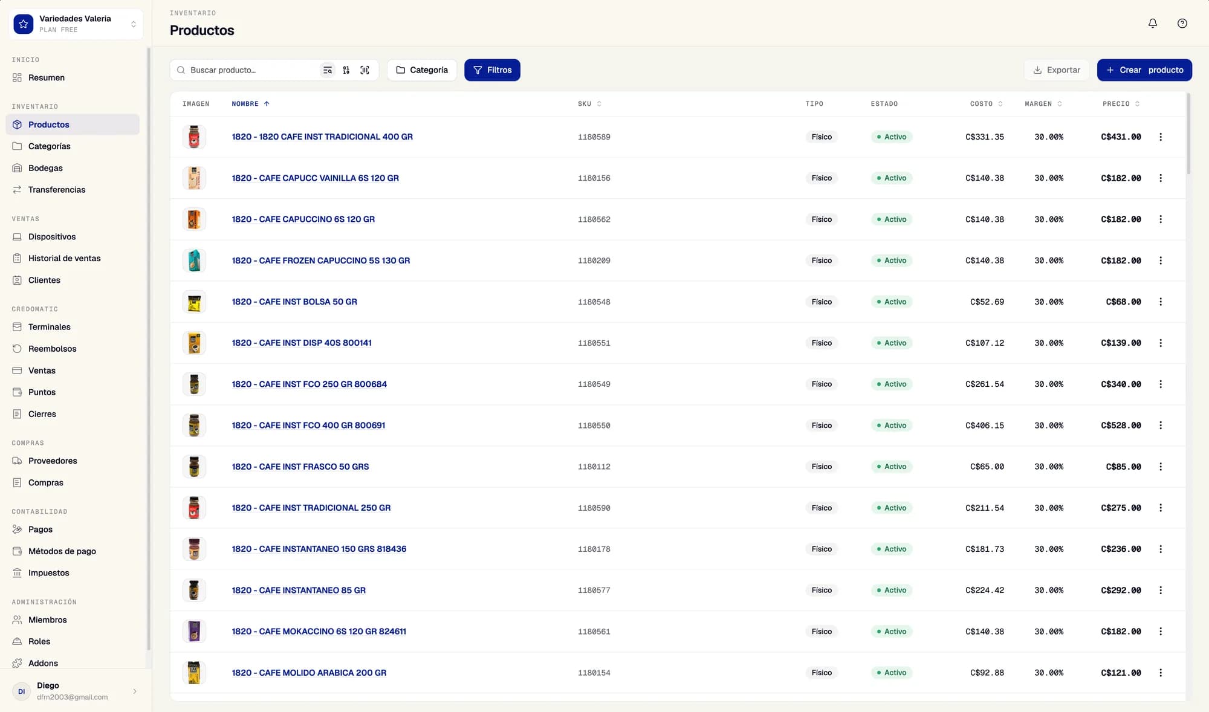Open row actions for CAFE MOKACCINO 6S 120 GR
The image size is (1209, 712).
click(1161, 632)
